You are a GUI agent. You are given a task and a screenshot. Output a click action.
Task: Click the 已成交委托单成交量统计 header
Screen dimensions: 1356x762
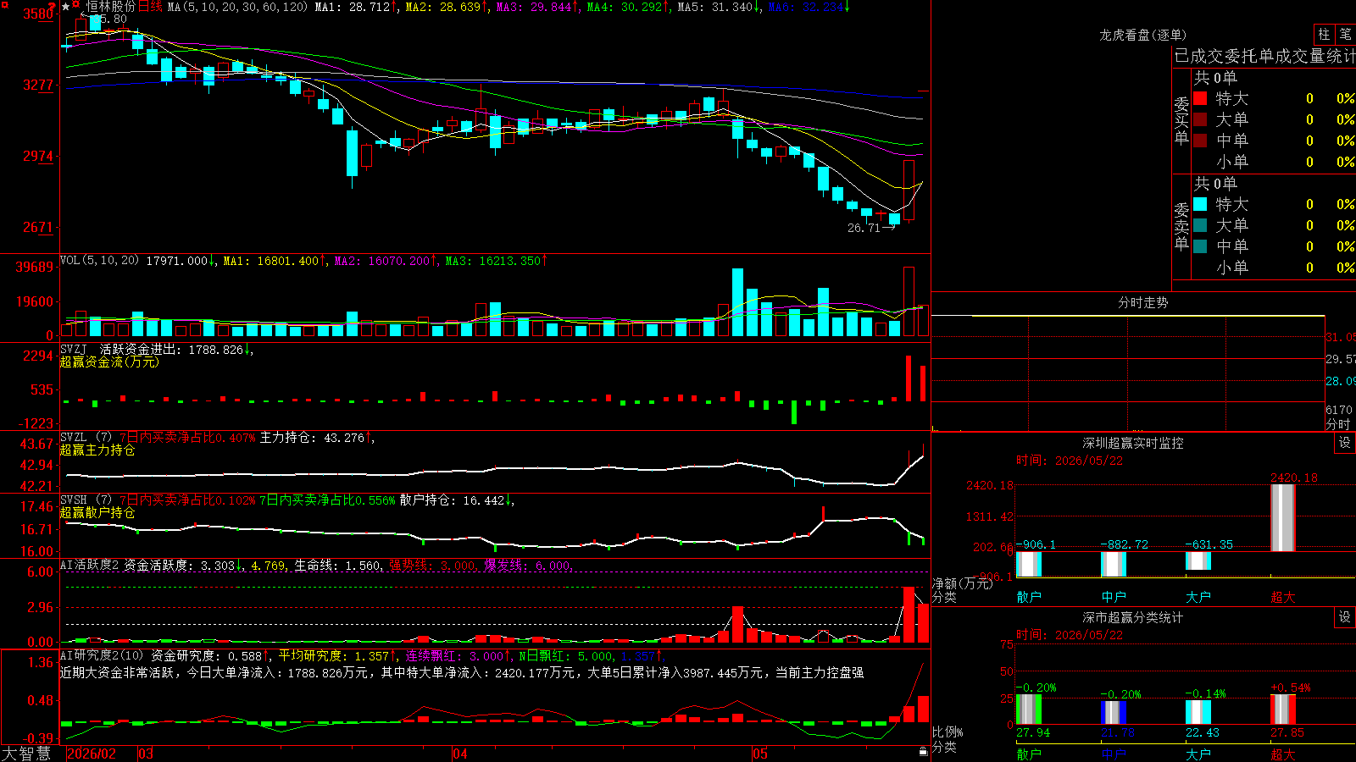1264,56
